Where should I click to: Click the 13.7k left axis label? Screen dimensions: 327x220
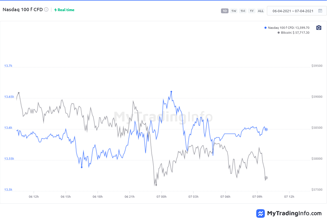pyautogui.click(x=8, y=66)
